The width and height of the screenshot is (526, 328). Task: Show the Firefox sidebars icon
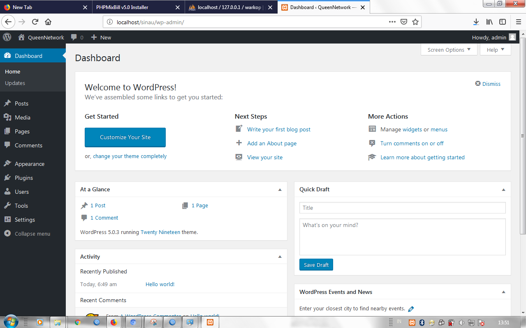pyautogui.click(x=503, y=22)
